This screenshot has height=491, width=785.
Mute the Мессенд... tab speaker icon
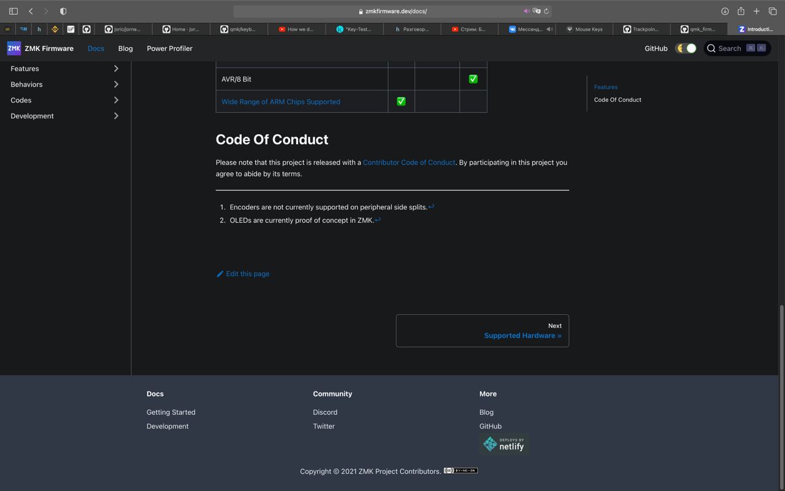tap(549, 29)
